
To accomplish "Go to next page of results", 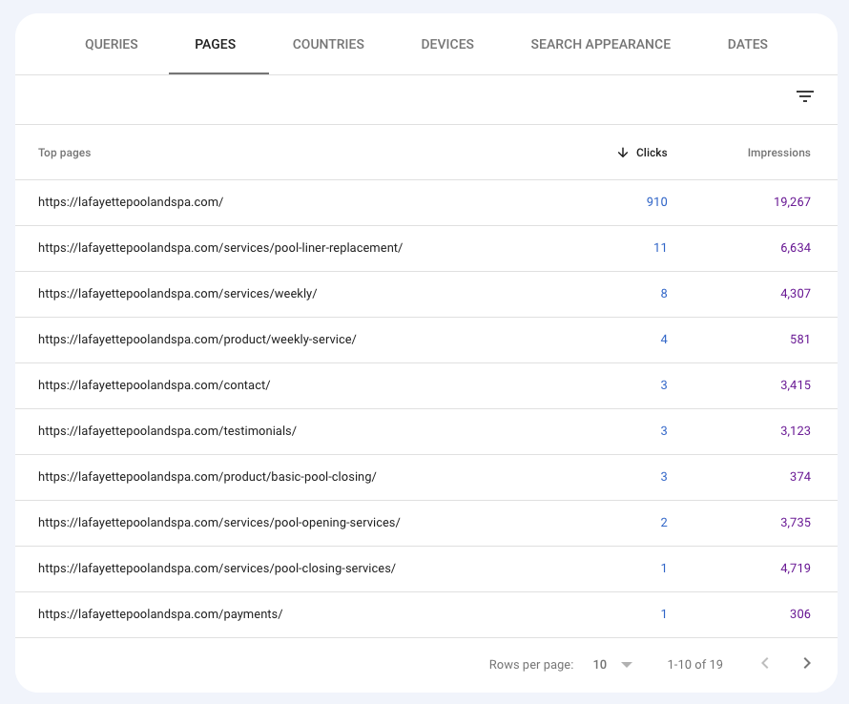I will point(807,663).
